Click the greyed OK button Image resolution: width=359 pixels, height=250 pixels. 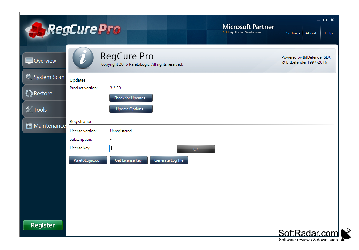pyautogui.click(x=196, y=149)
